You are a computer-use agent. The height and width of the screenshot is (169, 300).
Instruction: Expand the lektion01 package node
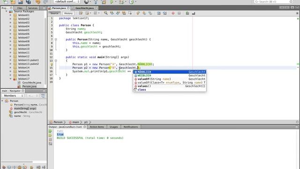[x=10, y=15]
